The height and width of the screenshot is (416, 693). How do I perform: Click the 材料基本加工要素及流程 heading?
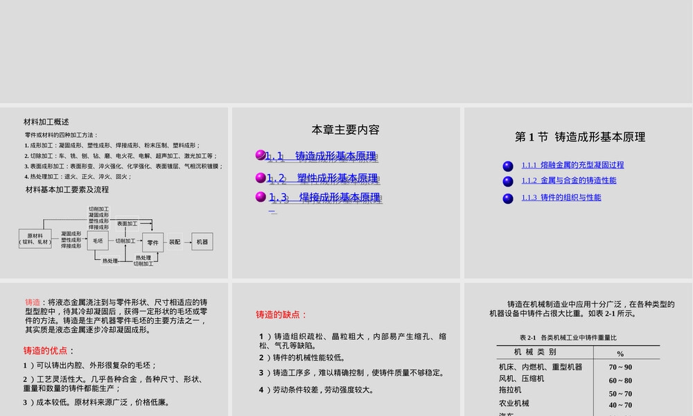67,190
